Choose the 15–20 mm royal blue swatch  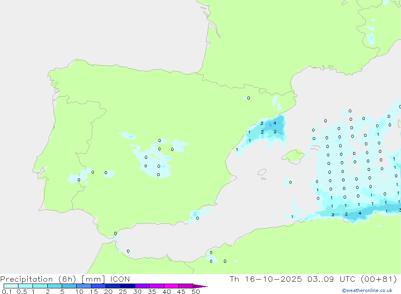coord(99,286)
